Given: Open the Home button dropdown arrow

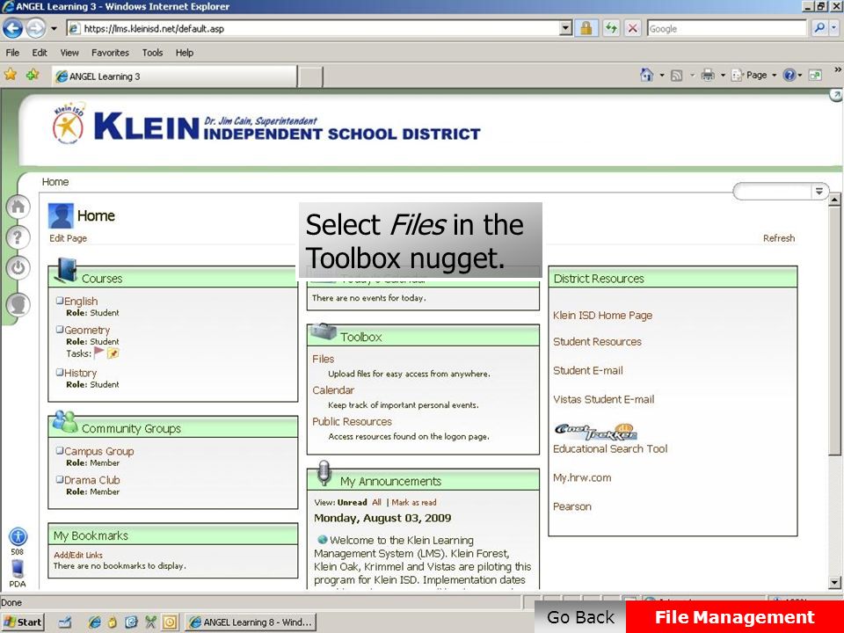Looking at the screenshot, I should coord(661,76).
